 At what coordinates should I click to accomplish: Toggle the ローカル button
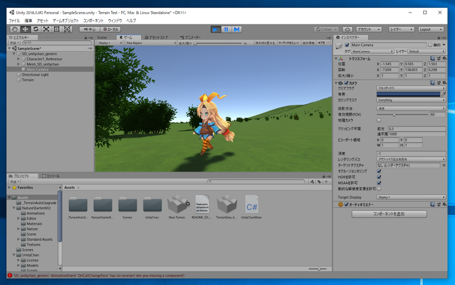click(110, 30)
